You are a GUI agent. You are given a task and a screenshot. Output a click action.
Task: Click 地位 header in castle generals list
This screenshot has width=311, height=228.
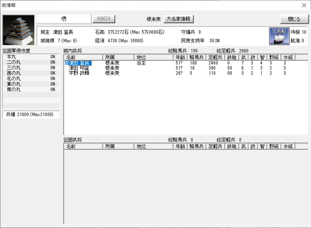[153, 57]
